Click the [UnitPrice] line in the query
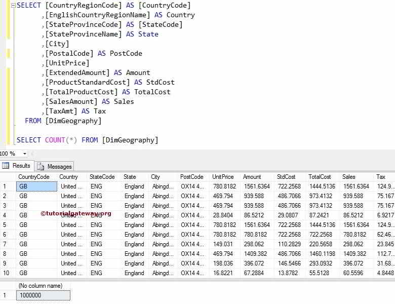 click(67, 63)
